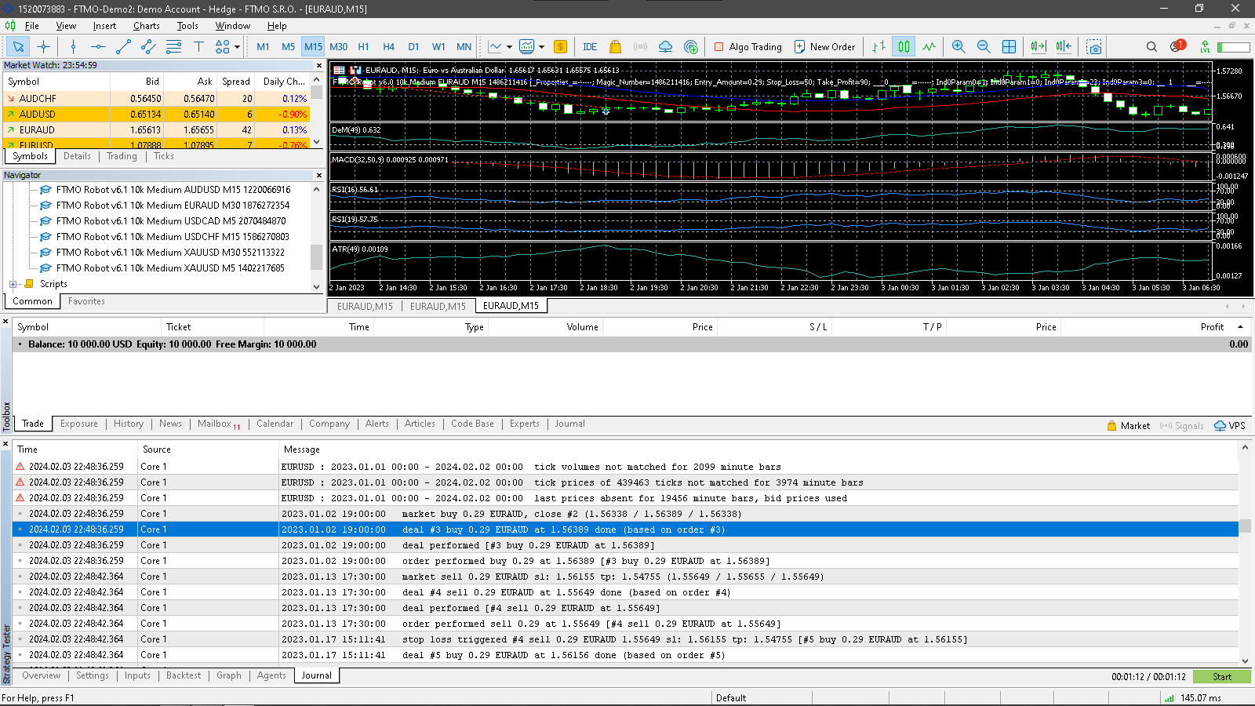The width and height of the screenshot is (1255, 706).
Task: Open the MetaEditor IDE
Action: [590, 46]
